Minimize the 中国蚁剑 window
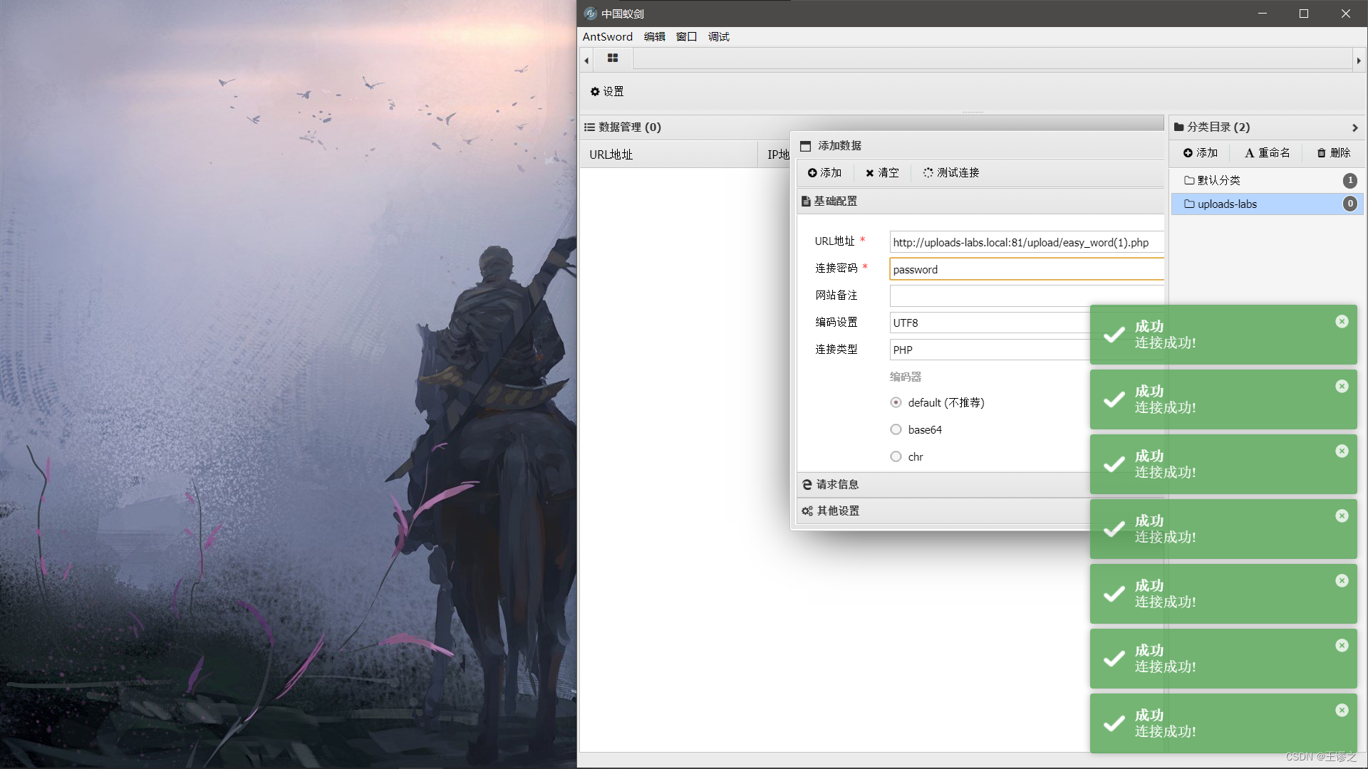The width and height of the screenshot is (1368, 769). pos(1262,14)
